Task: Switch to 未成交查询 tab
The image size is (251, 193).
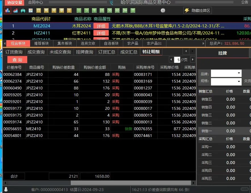Action: 60,52
